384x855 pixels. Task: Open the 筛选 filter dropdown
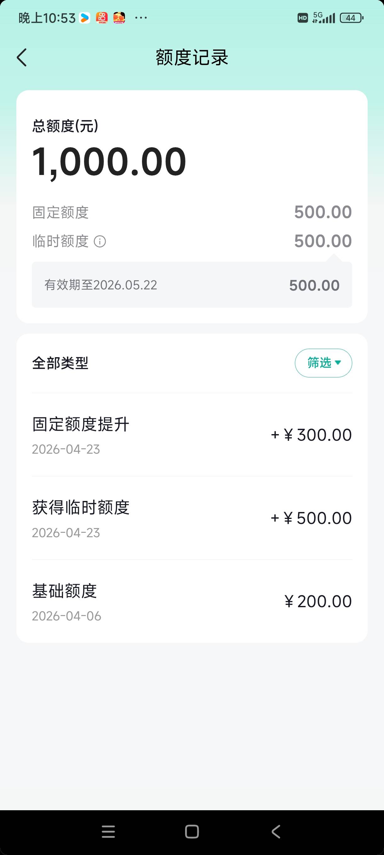323,363
